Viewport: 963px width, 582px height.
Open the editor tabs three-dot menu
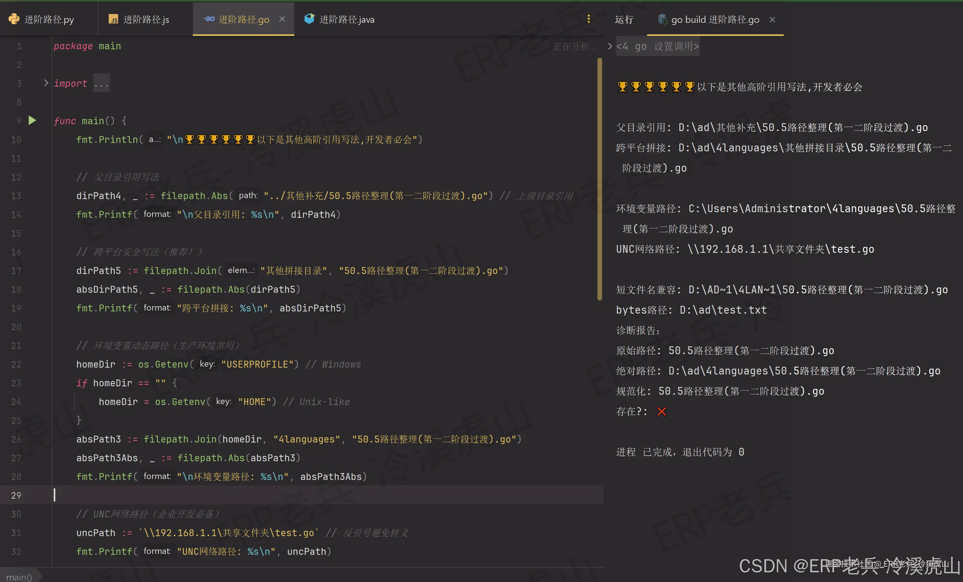coord(588,19)
